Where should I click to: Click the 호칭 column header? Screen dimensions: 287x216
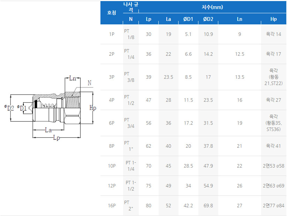point(112,13)
